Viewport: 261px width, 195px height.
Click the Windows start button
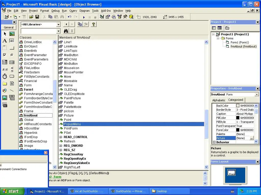[x=12, y=191]
